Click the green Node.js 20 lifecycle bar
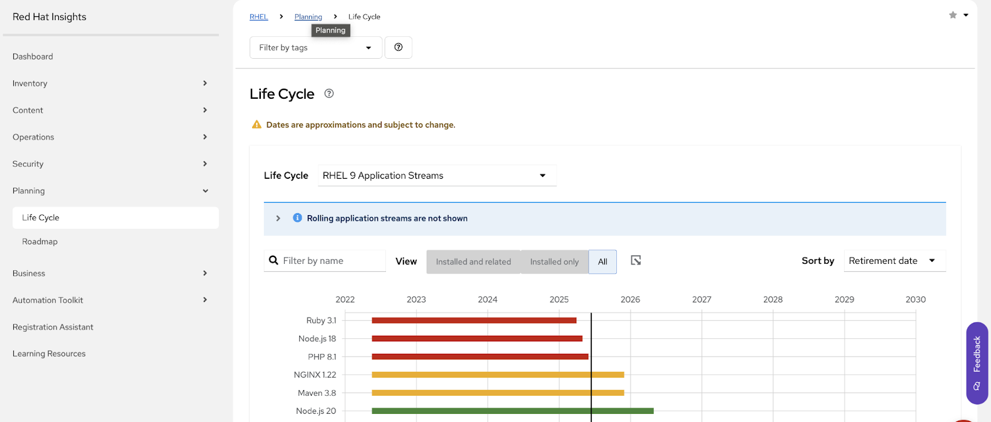 (x=512, y=411)
